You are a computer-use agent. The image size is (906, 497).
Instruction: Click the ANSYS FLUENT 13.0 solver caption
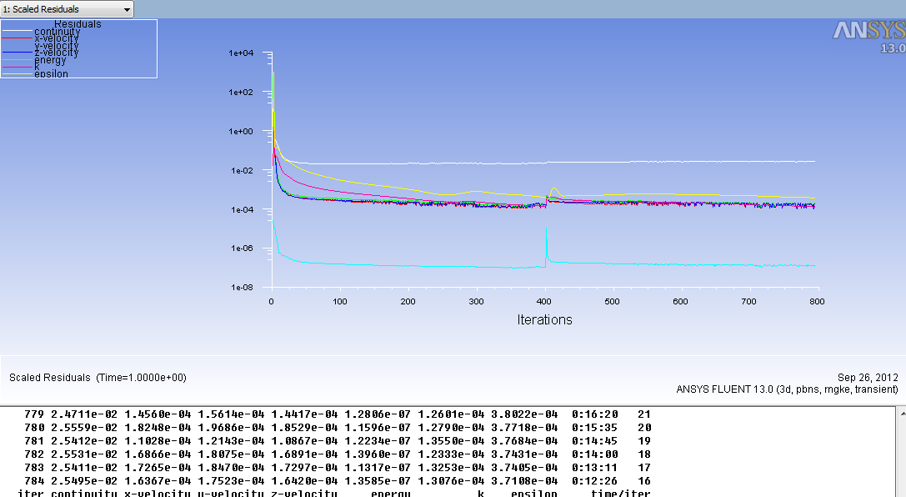[x=787, y=389]
